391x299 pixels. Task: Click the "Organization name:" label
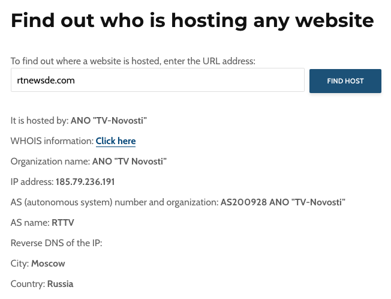pyautogui.click(x=50, y=162)
